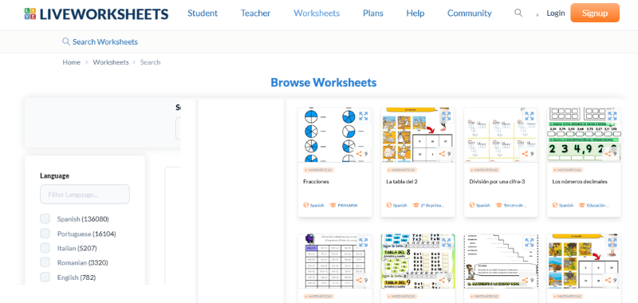
Task: Expand the Los números decimales preview
Action: pyautogui.click(x=612, y=116)
